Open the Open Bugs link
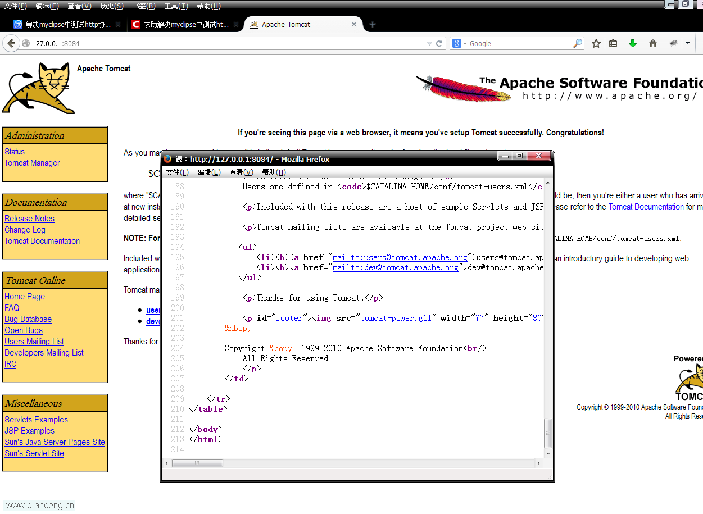 [24, 330]
